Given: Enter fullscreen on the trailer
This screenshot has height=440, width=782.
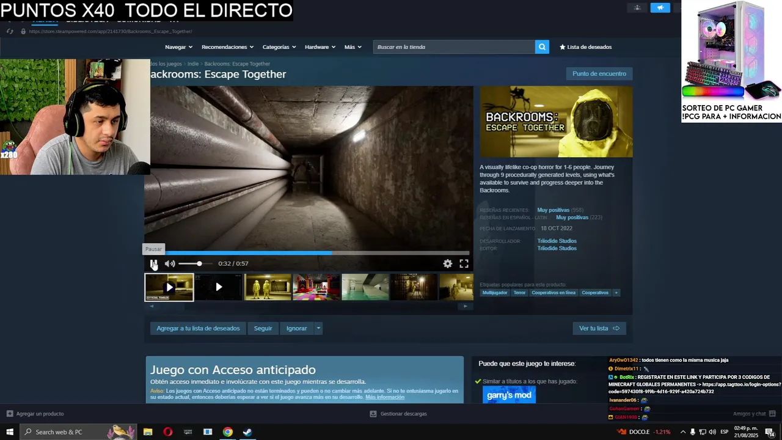Looking at the screenshot, I should tap(464, 263).
